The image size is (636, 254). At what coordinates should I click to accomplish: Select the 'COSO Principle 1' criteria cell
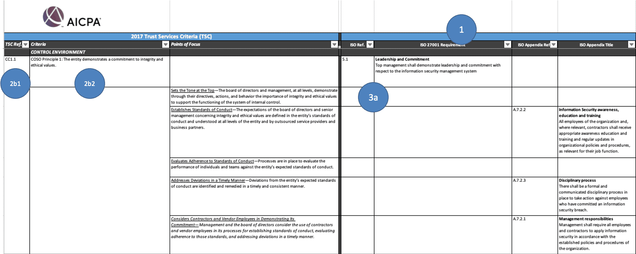(100, 71)
